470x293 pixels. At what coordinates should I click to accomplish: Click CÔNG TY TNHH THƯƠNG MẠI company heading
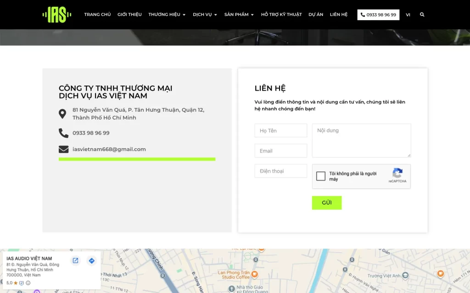[115, 92]
